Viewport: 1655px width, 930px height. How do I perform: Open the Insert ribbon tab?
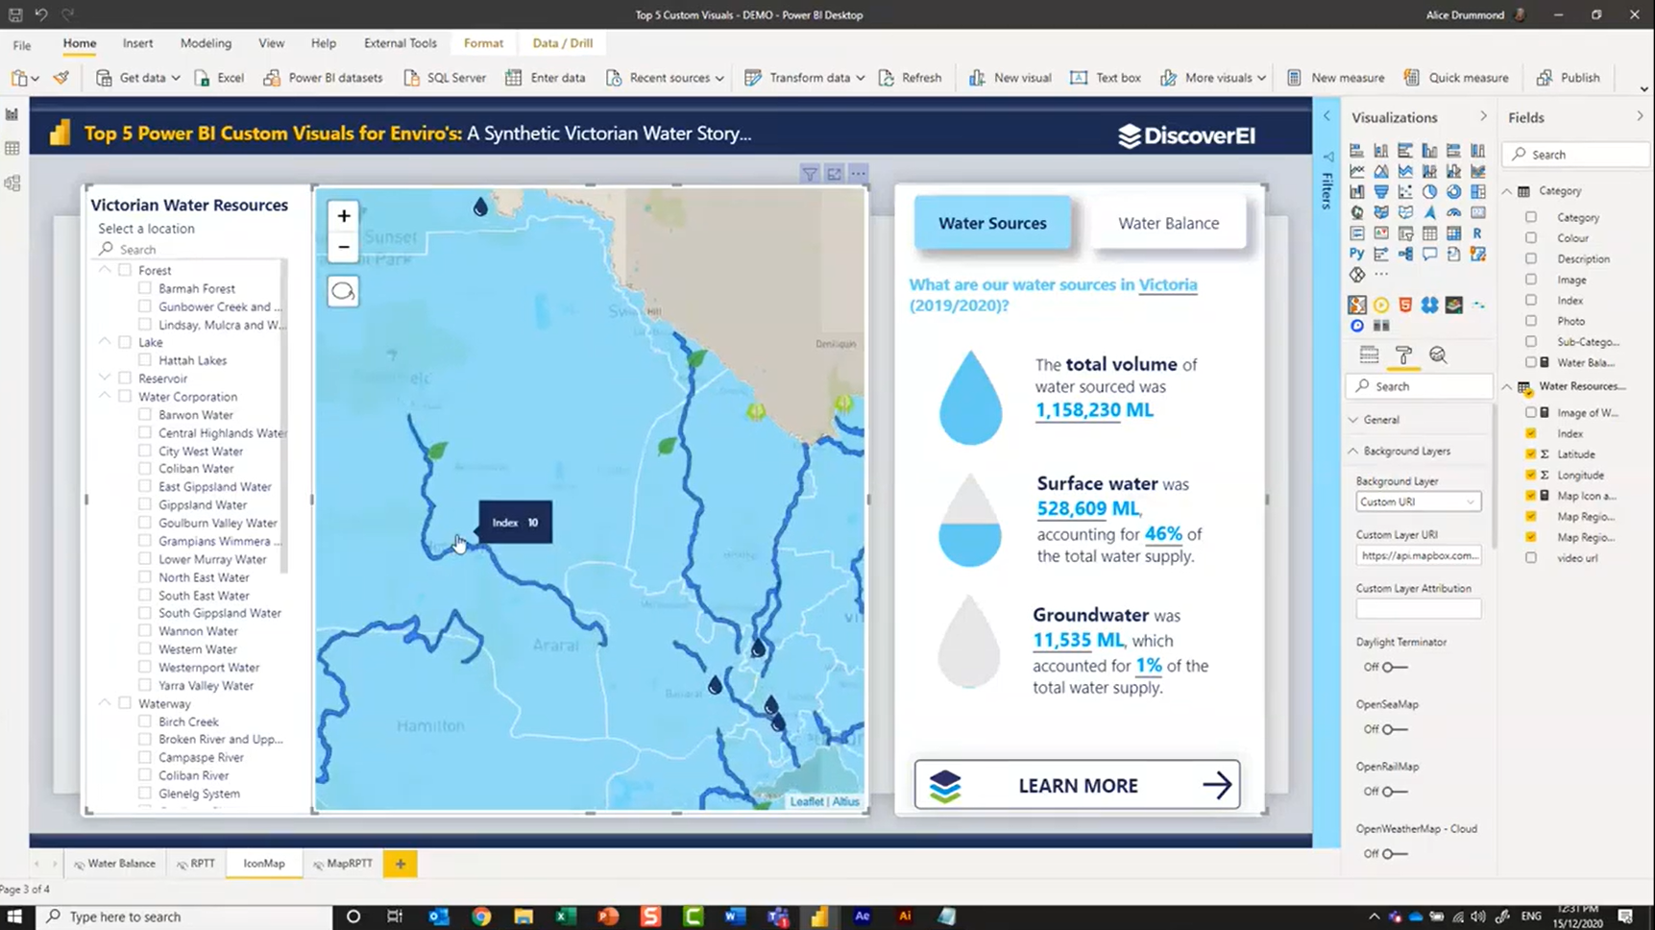pos(137,43)
